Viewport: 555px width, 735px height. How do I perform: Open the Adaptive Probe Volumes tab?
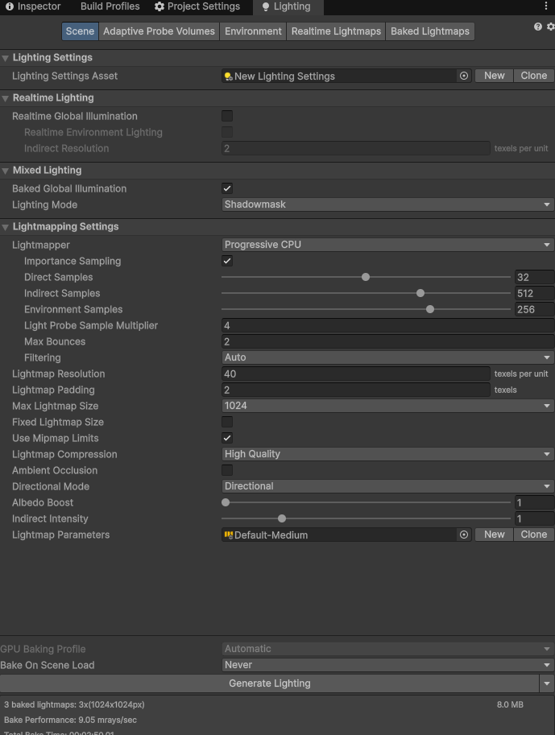(159, 31)
